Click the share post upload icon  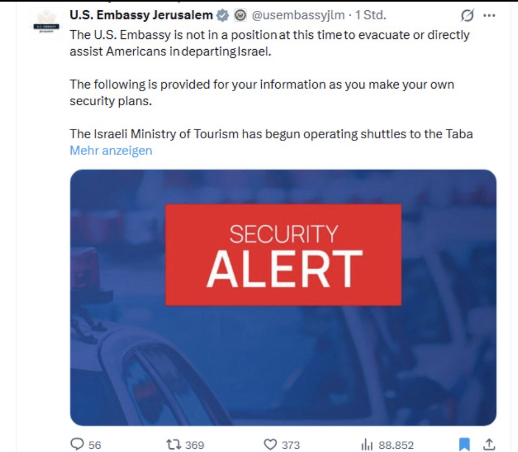489,444
